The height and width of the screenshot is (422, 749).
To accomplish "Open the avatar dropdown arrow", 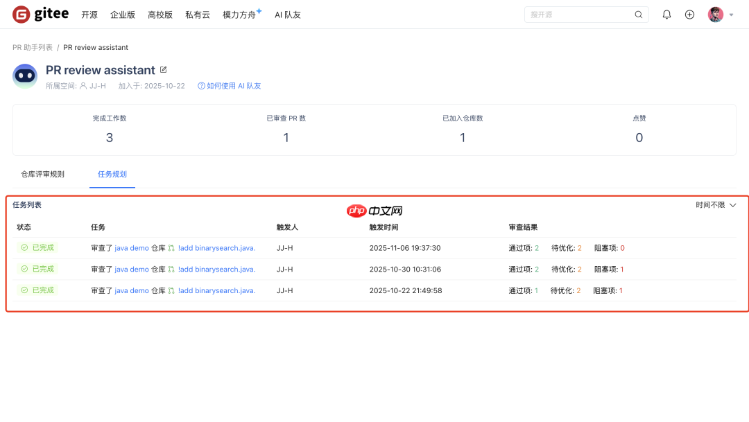I will [730, 15].
